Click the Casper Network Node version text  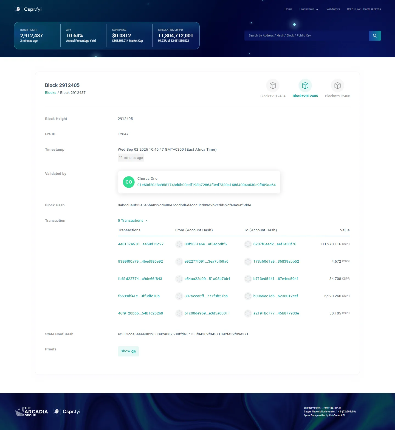(x=330, y=412)
